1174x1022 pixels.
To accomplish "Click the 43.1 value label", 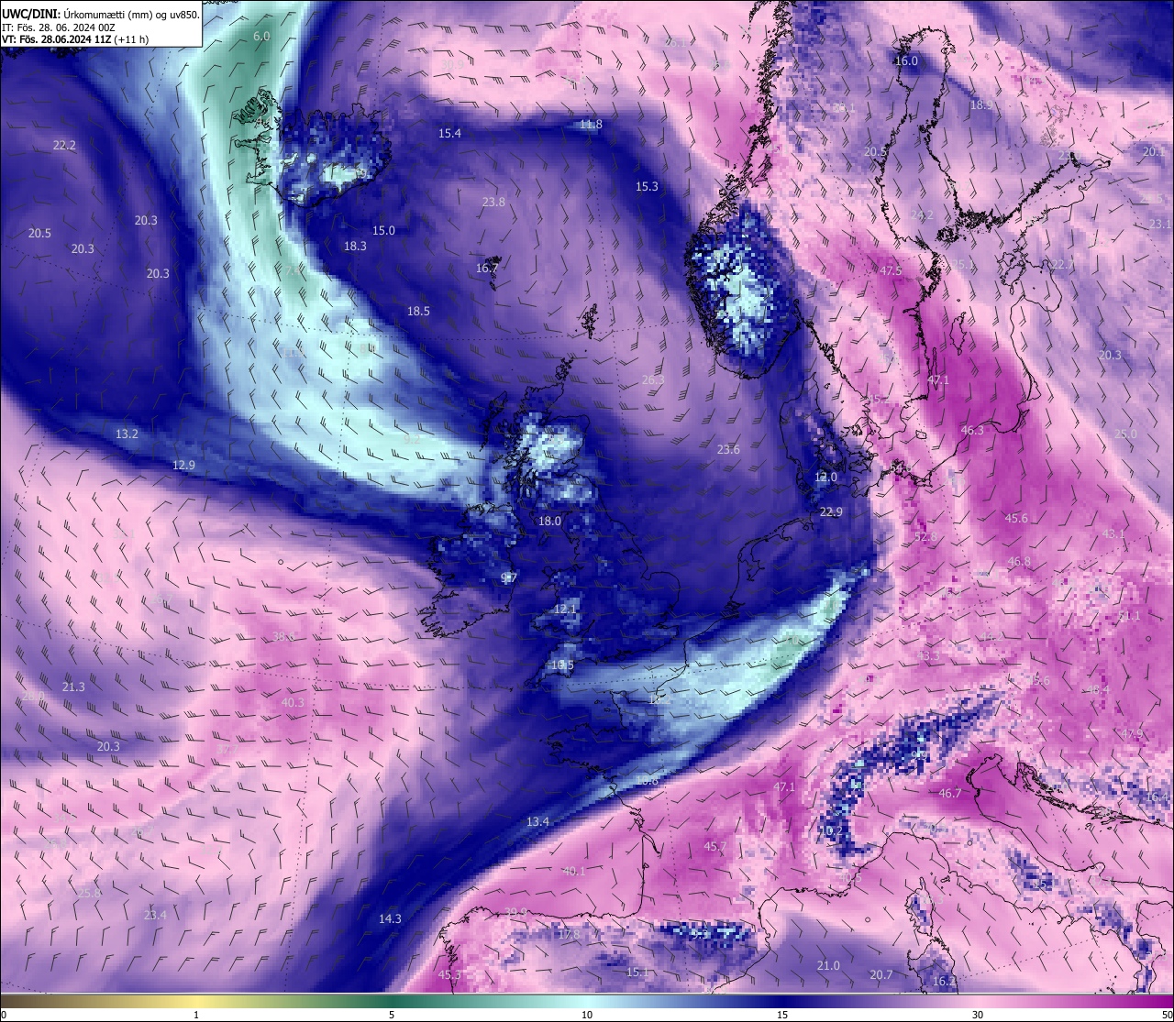I will tap(1113, 533).
